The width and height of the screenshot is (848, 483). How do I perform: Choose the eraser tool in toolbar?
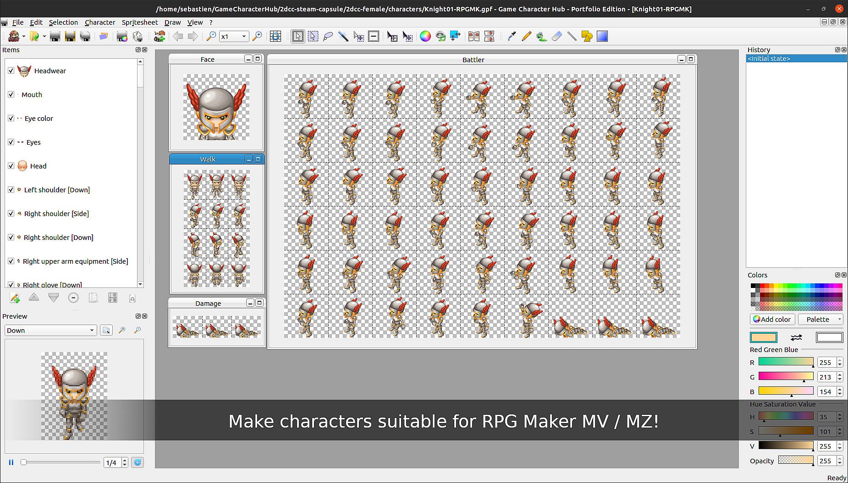click(x=556, y=37)
